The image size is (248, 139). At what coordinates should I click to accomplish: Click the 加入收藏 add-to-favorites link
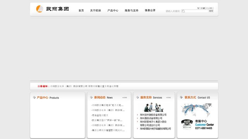201,8
